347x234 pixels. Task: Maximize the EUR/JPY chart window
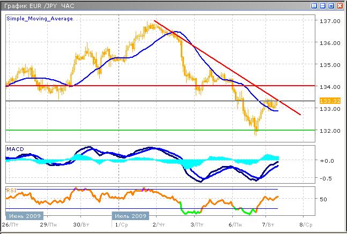[331, 5]
